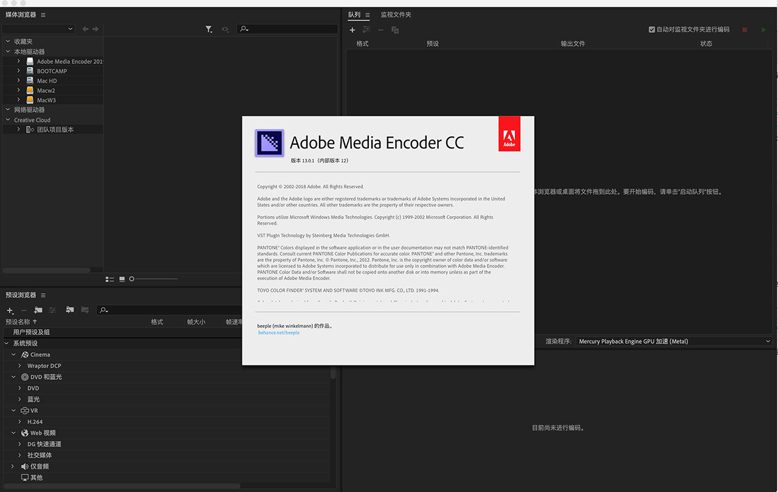
Task: Click the create new preset group icon
Action: (x=38, y=310)
